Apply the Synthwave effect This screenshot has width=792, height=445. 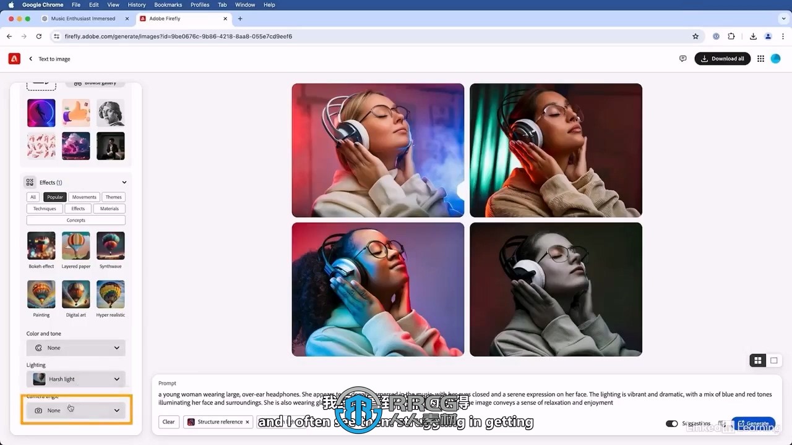coord(111,245)
